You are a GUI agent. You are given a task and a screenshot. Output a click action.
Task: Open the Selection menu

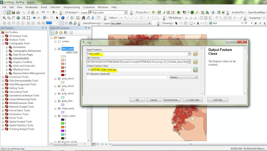55,7
